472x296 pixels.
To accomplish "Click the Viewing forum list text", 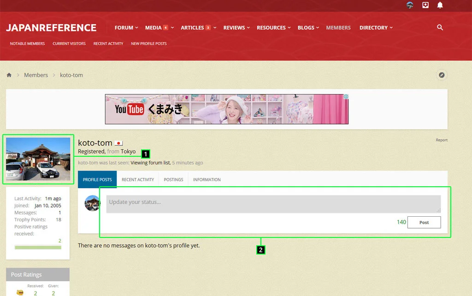I will tap(150, 163).
